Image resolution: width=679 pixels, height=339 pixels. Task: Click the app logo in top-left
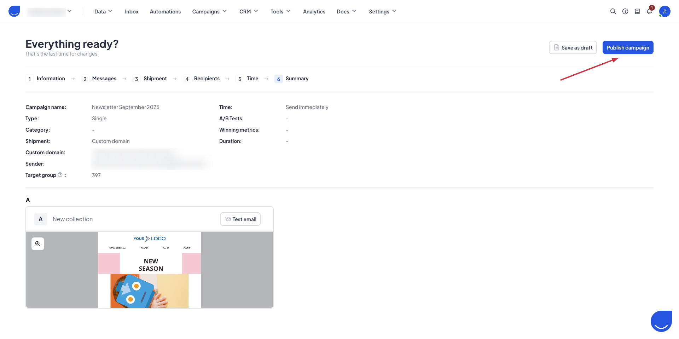[x=14, y=11]
